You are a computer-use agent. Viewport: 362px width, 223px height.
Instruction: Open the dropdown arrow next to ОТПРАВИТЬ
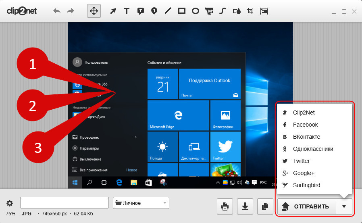(344, 206)
